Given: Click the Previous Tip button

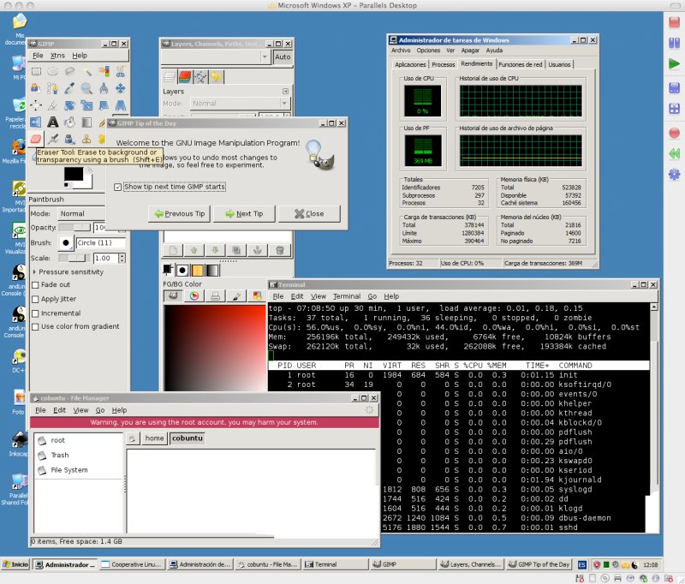Looking at the screenshot, I should point(180,213).
